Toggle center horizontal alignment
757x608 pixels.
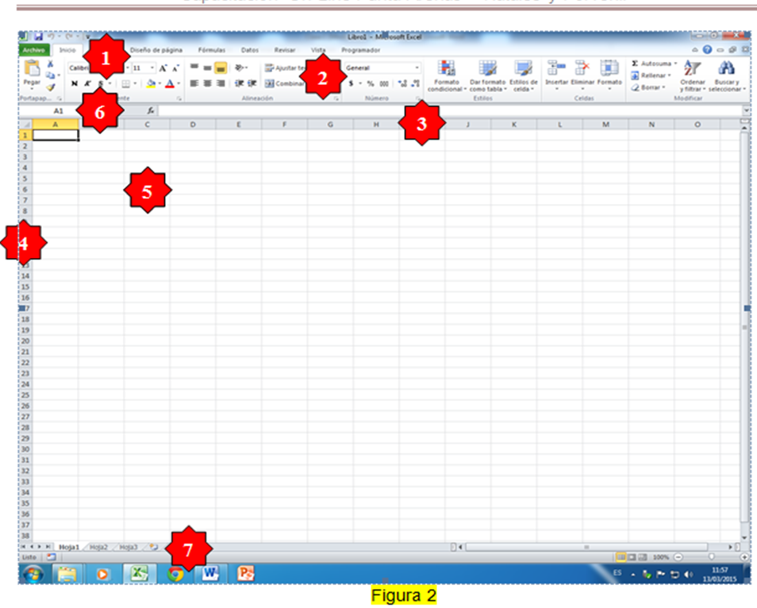(207, 83)
